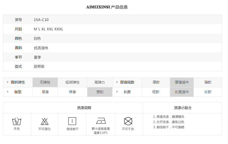Click the 洗涤小贴士 section header
The height and width of the screenshot is (144, 228).
[183, 108]
